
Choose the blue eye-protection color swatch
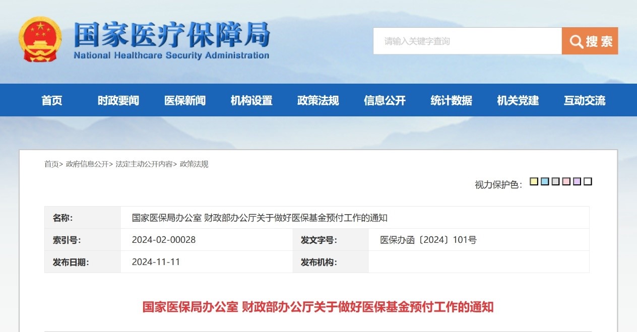pos(545,181)
